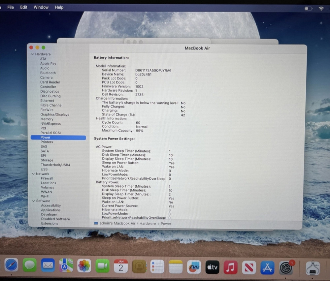Select Bluetooth under Hardware
Screen dimensions: 330x281
pos(48,73)
